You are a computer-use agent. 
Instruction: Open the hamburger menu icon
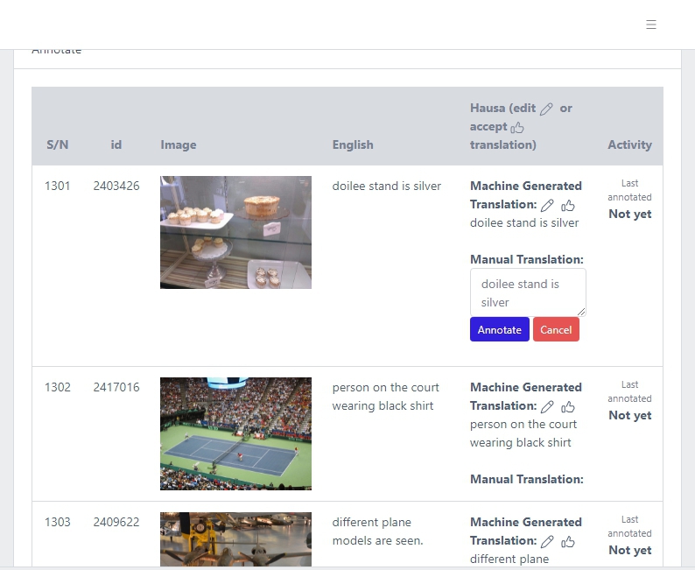click(x=650, y=25)
